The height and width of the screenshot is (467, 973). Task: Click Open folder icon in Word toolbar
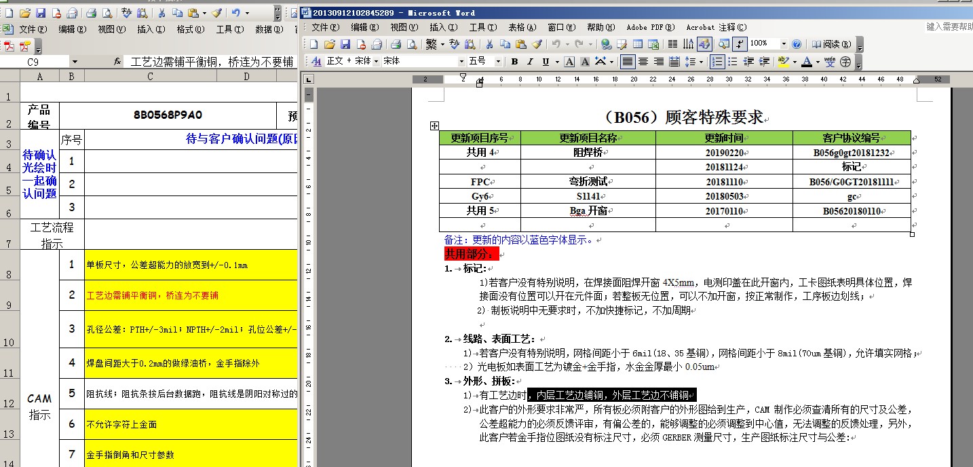click(330, 44)
